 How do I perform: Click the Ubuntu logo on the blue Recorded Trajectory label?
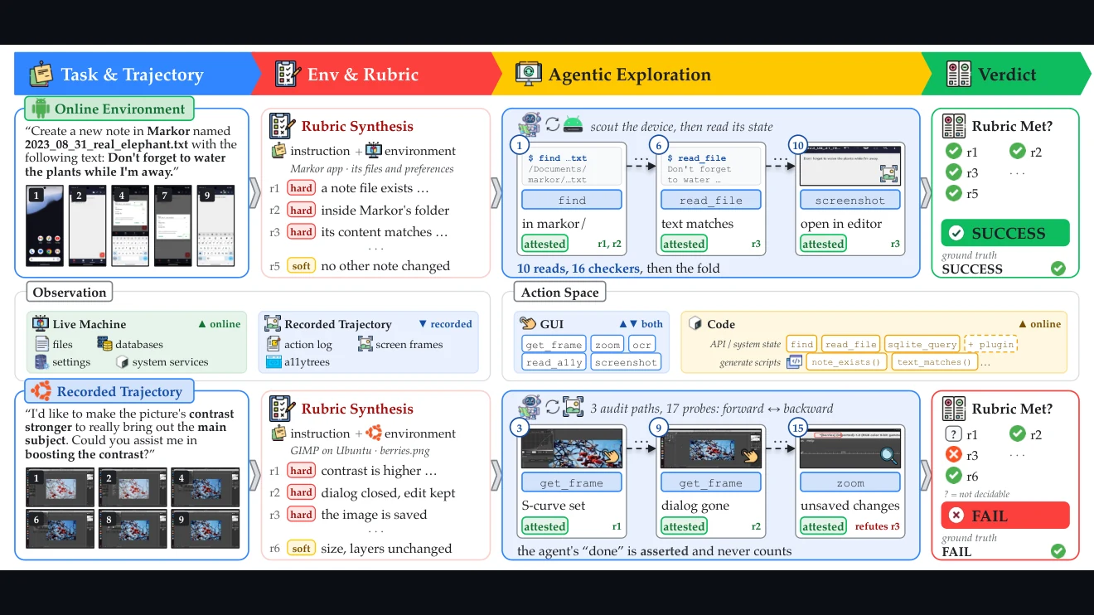click(41, 391)
